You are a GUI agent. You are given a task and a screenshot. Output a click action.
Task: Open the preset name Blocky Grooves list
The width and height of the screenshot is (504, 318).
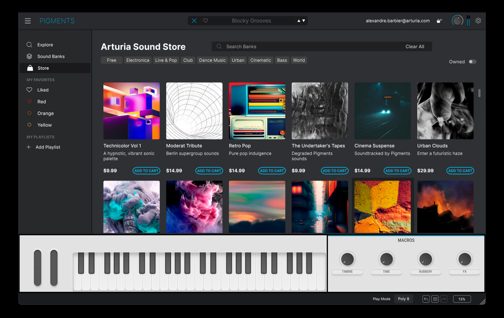[251, 21]
